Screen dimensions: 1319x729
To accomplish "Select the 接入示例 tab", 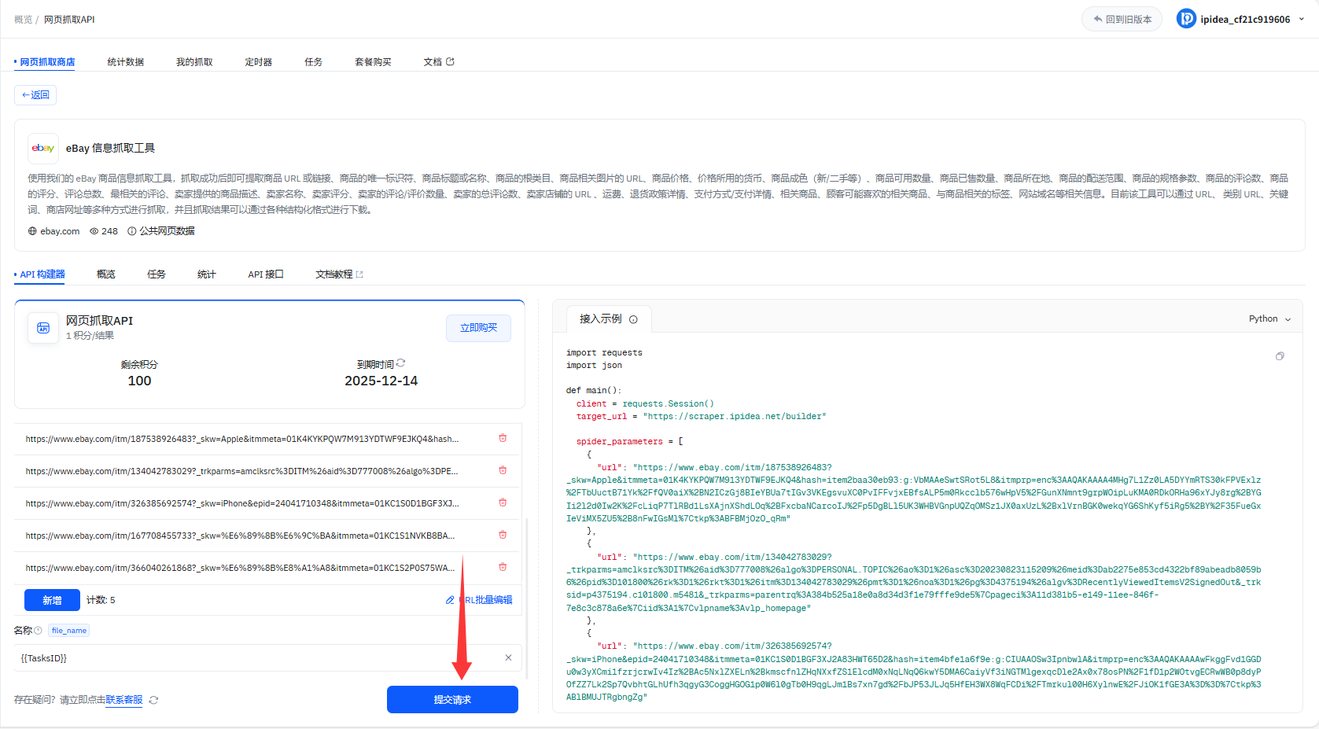I will click(x=609, y=318).
